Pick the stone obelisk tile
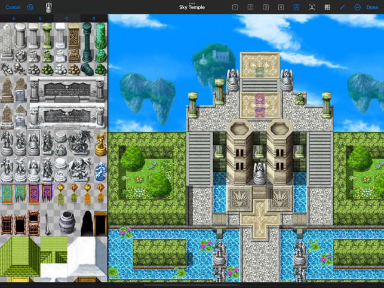Image resolution: width=384 pixels, height=288 pixels. coord(7,42)
